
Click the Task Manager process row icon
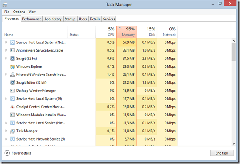click(x=12, y=131)
